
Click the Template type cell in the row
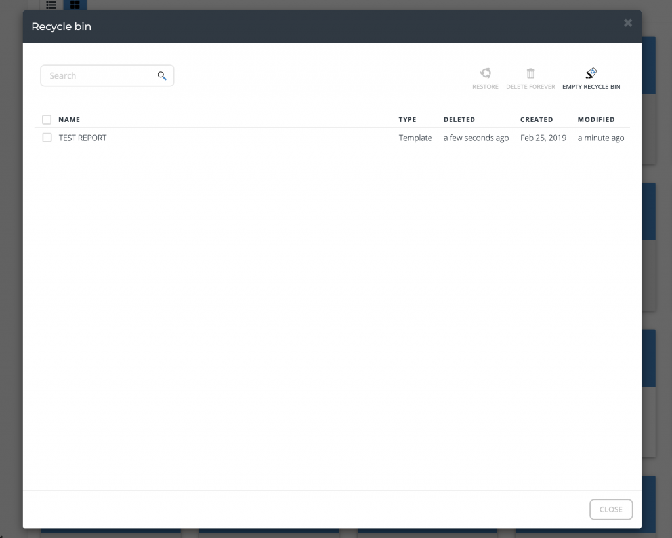pyautogui.click(x=415, y=138)
